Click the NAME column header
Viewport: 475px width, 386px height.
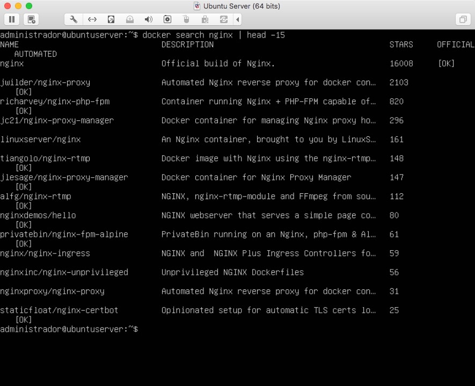tap(9, 45)
